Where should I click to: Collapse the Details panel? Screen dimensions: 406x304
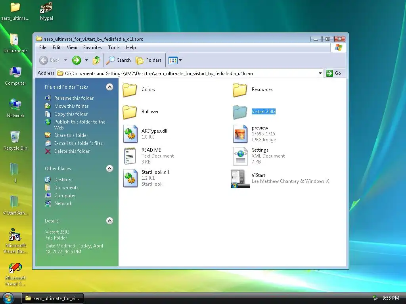(109, 221)
